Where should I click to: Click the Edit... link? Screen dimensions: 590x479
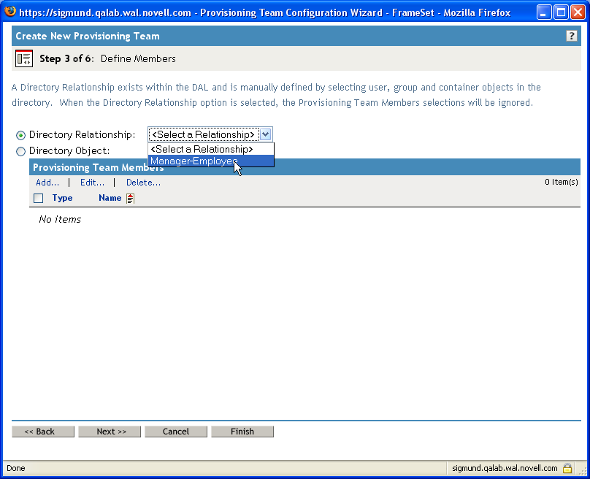click(92, 183)
